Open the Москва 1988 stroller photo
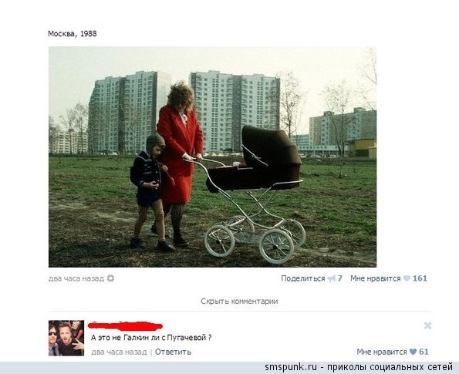Viewport: 459px width, 374px height. coord(212,157)
